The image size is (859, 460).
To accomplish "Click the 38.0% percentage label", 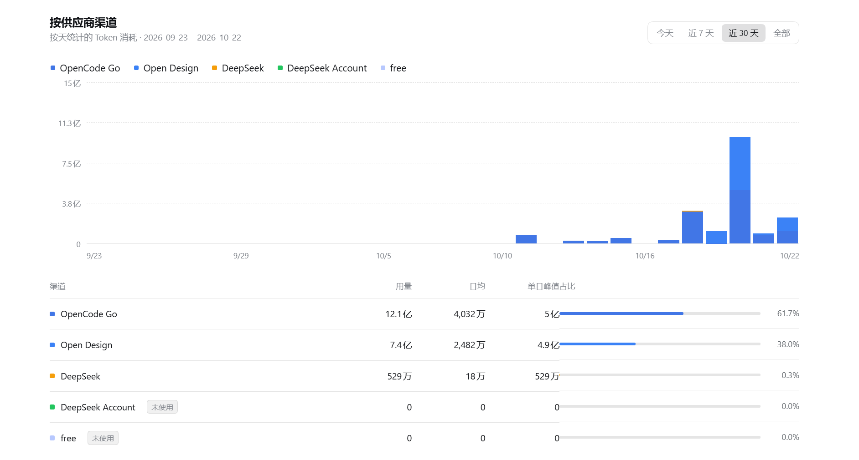I will tap(788, 344).
